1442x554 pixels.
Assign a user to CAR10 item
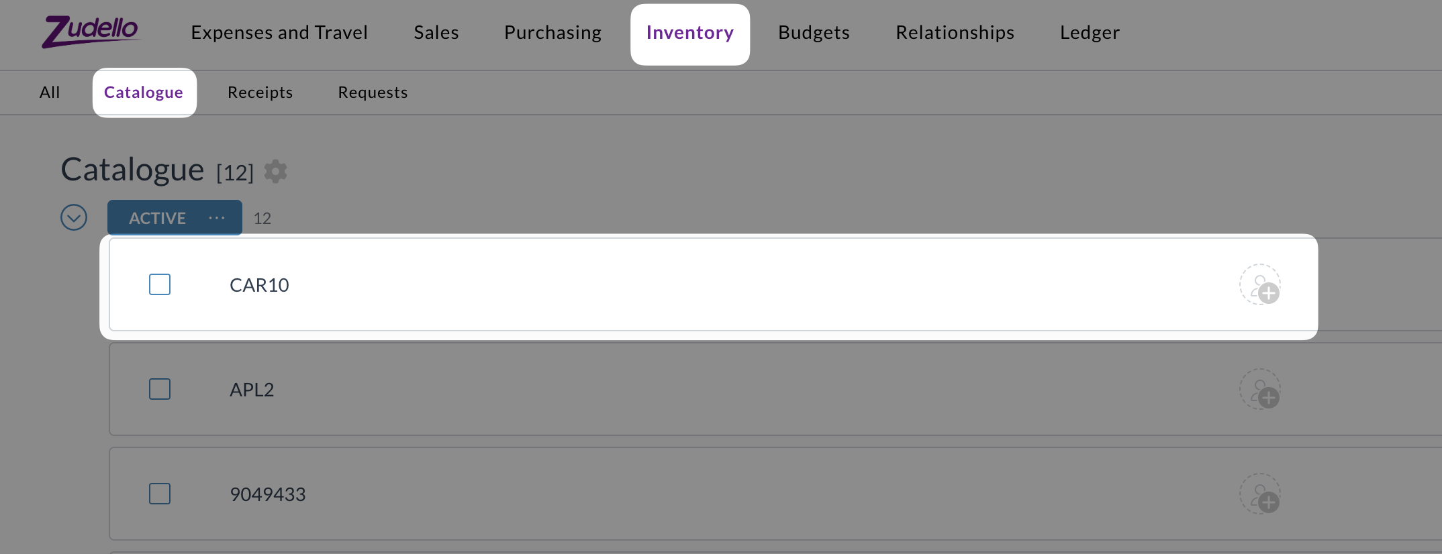coord(1260,285)
